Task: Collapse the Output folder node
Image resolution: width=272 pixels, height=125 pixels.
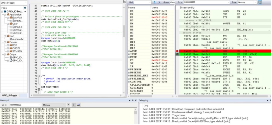Action: tap(5, 54)
